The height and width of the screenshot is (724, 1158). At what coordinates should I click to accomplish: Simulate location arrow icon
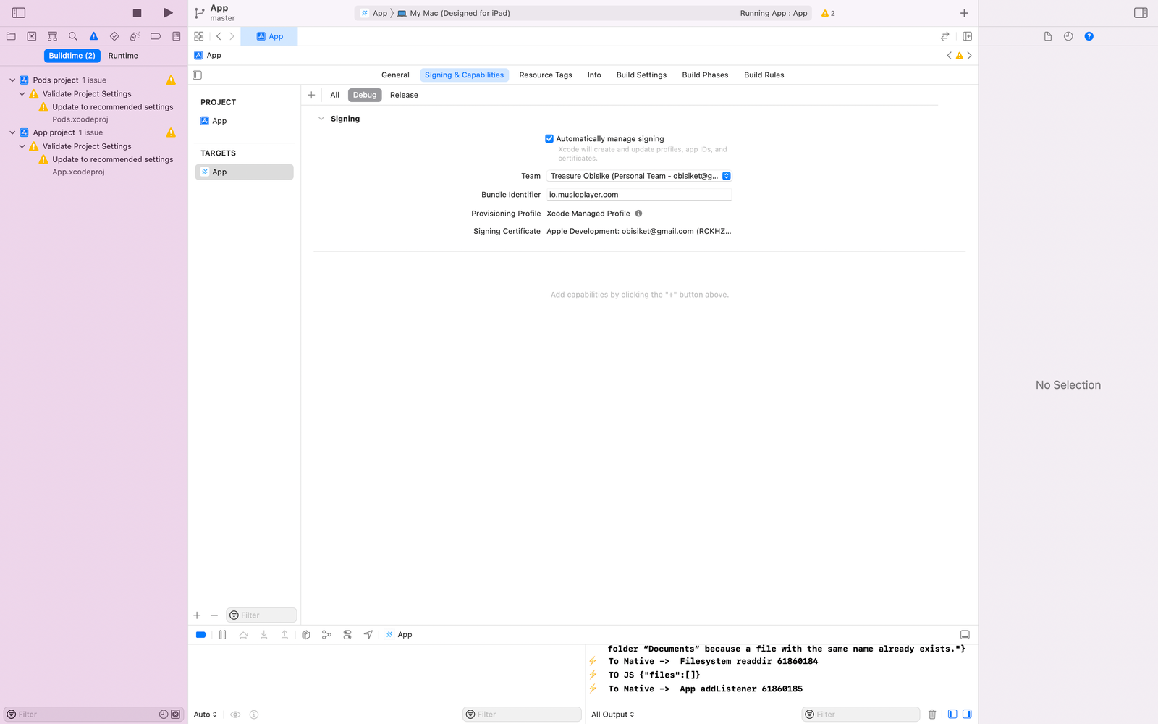[368, 635]
